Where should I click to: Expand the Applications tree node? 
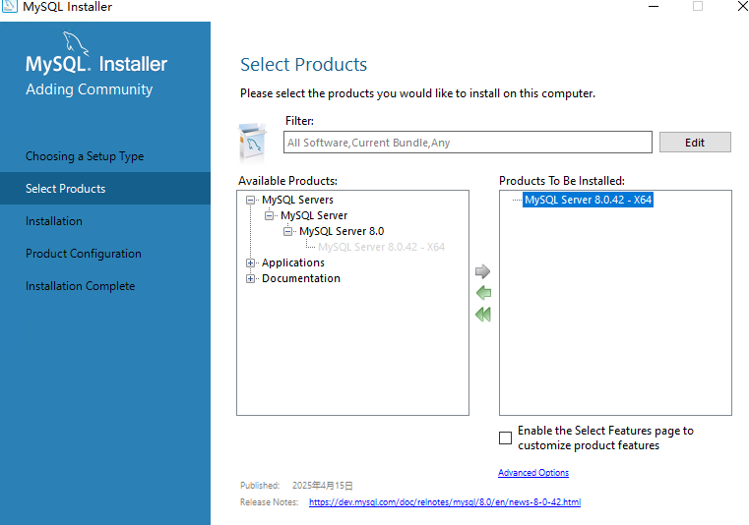click(x=250, y=262)
